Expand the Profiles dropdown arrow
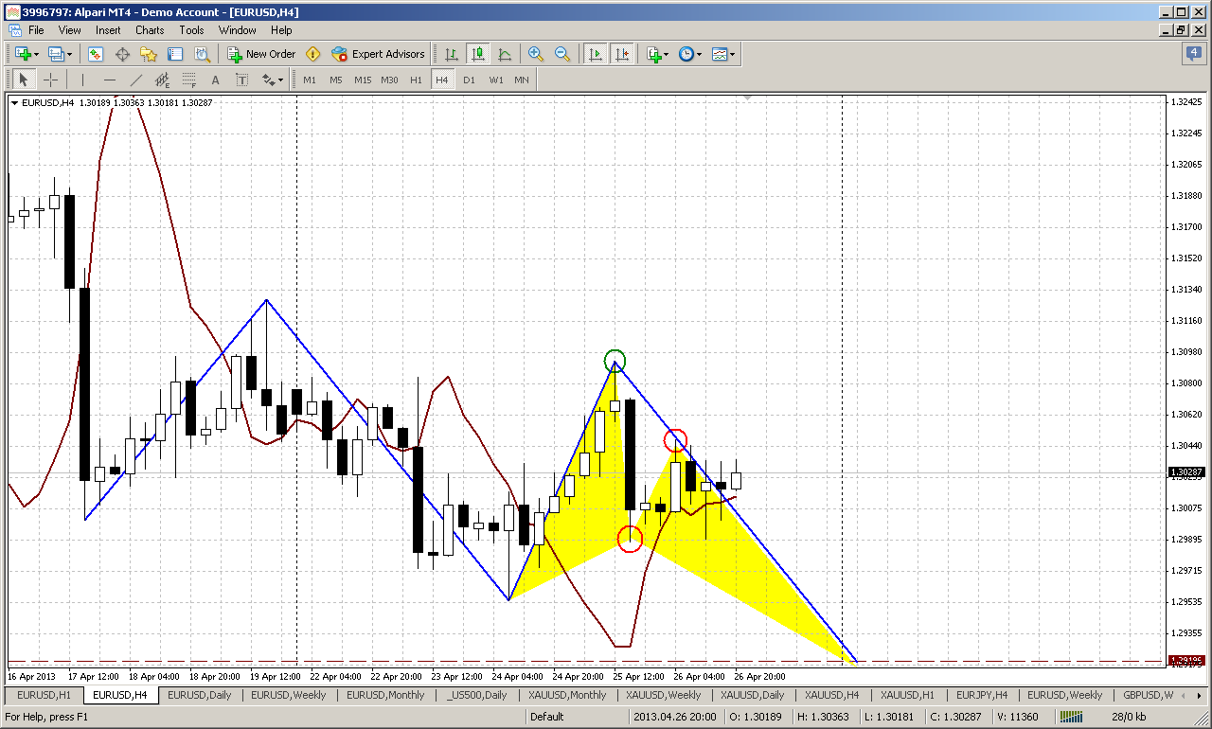The width and height of the screenshot is (1212, 729). pos(69,54)
